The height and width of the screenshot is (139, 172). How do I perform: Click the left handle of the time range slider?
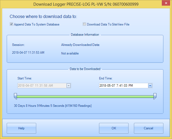pos(16,96)
